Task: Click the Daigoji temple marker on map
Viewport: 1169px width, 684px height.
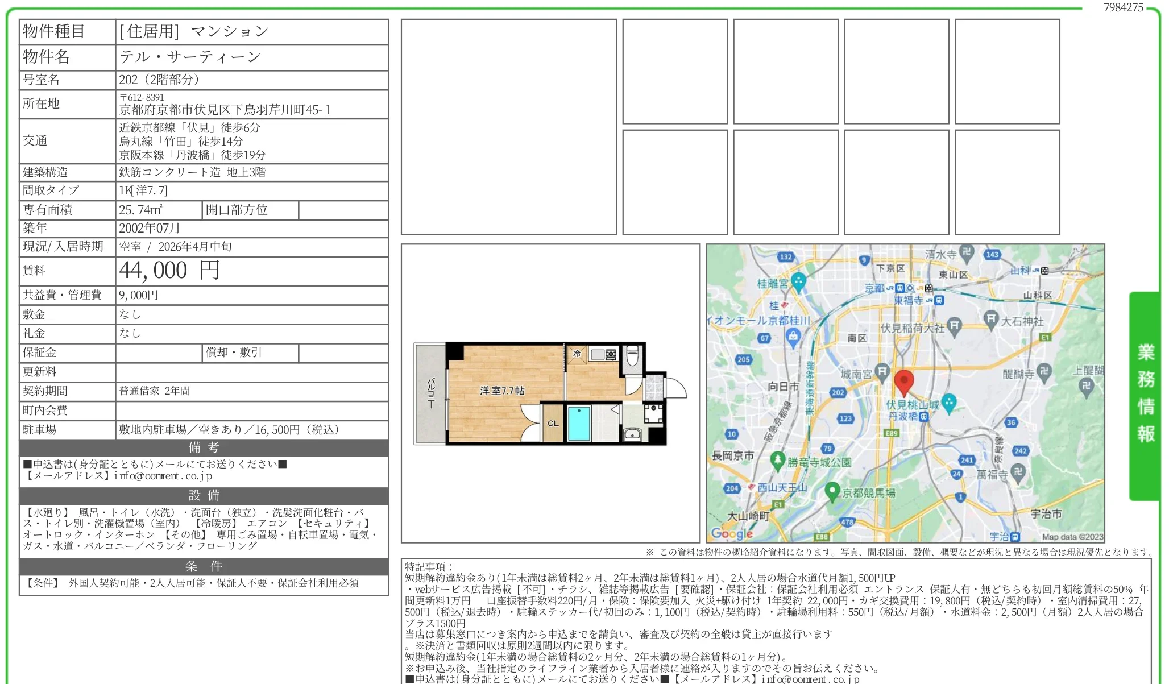Action: pyautogui.click(x=1044, y=372)
